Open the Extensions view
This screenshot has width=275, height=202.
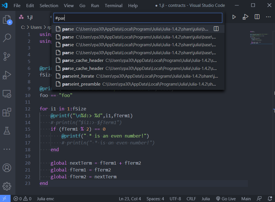[7, 112]
